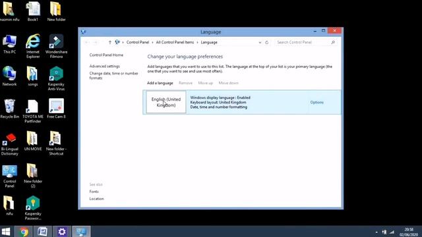Click the signal strength tray icon
422x237 pixels.
tap(392, 232)
